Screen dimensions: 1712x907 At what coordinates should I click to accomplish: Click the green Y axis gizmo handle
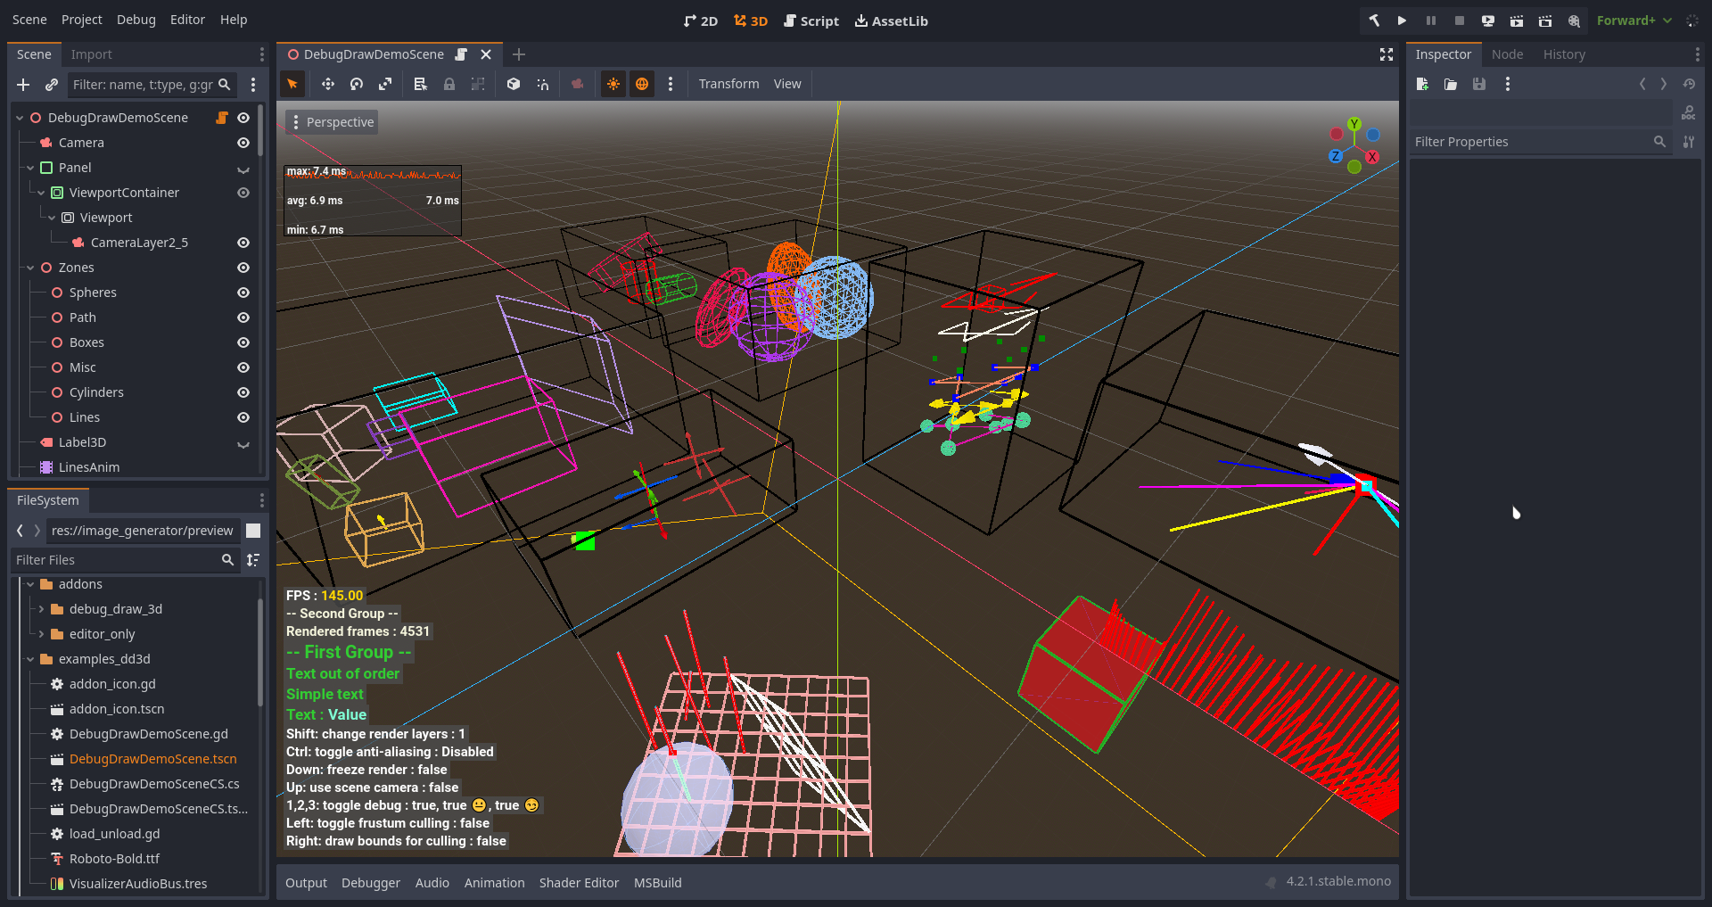pyautogui.click(x=1354, y=124)
